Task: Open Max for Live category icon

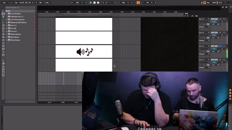Action: click(3, 40)
